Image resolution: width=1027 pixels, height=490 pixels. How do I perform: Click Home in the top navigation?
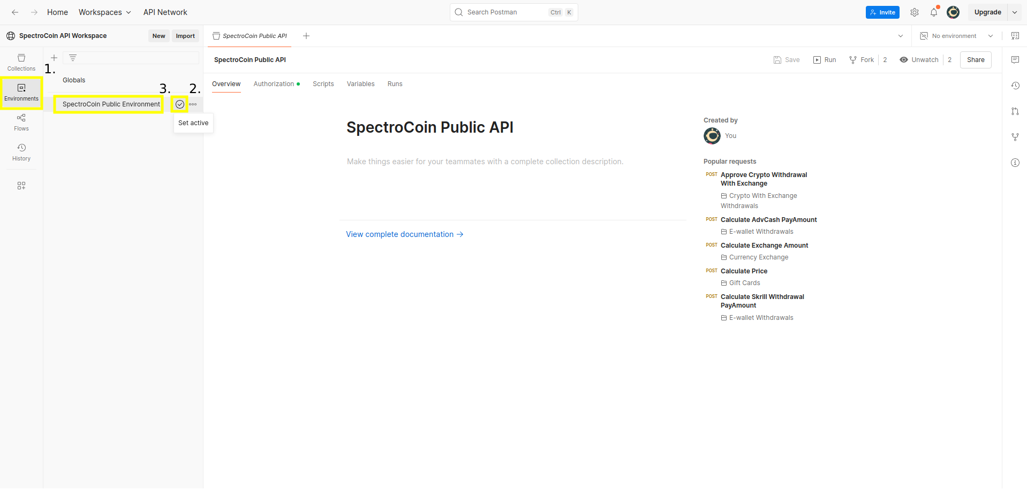(x=57, y=12)
